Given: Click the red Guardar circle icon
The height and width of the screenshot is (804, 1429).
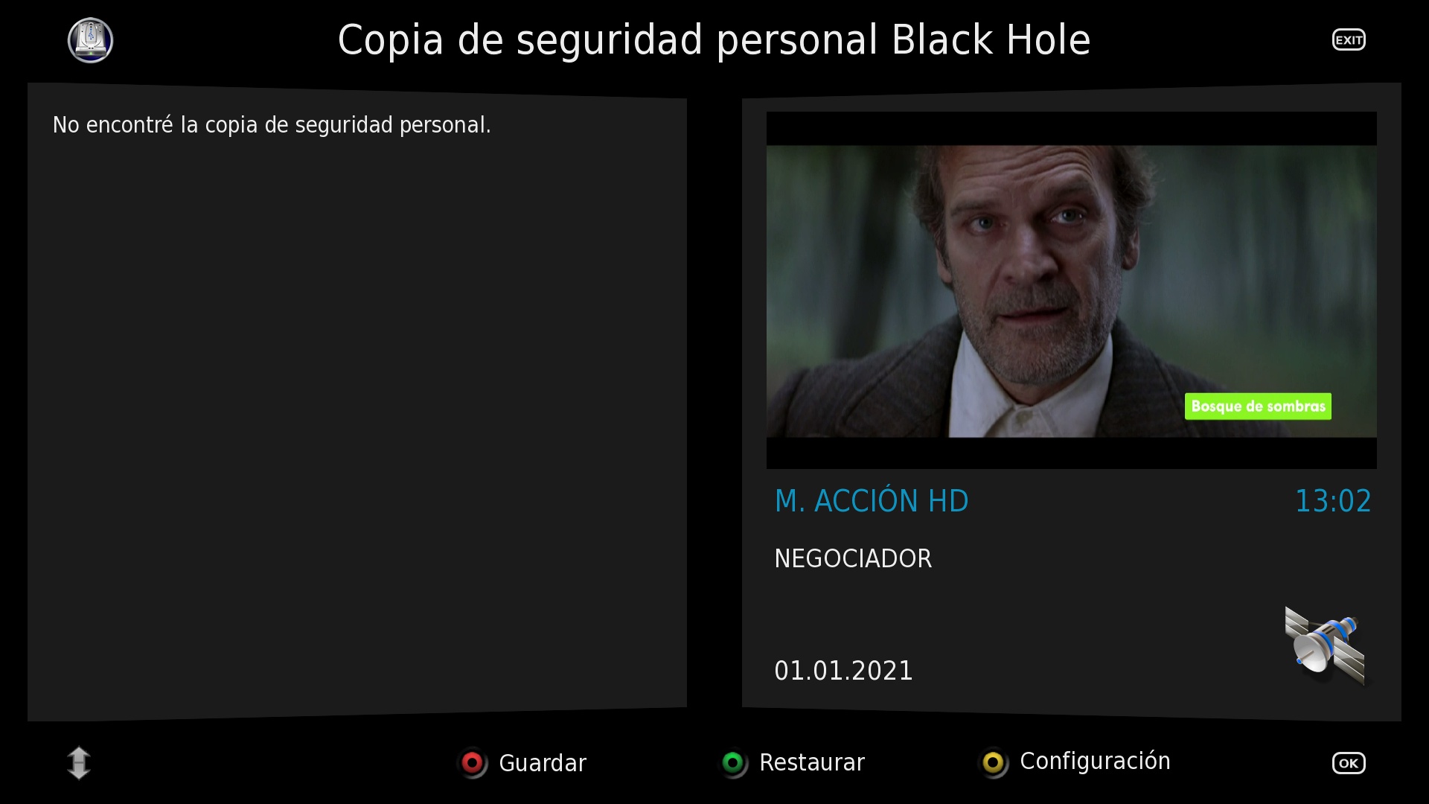Looking at the screenshot, I should coord(473,763).
